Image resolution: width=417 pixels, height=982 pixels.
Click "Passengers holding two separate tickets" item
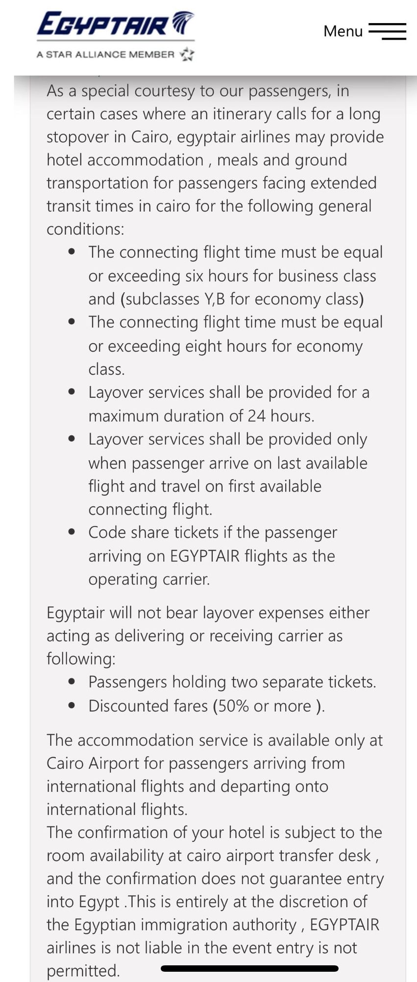(x=232, y=682)
